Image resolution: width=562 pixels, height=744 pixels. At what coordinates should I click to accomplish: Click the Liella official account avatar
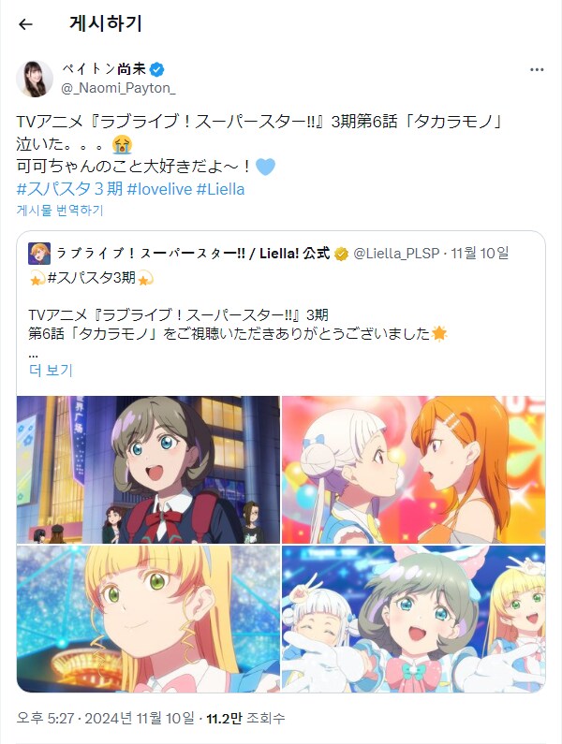(39, 254)
